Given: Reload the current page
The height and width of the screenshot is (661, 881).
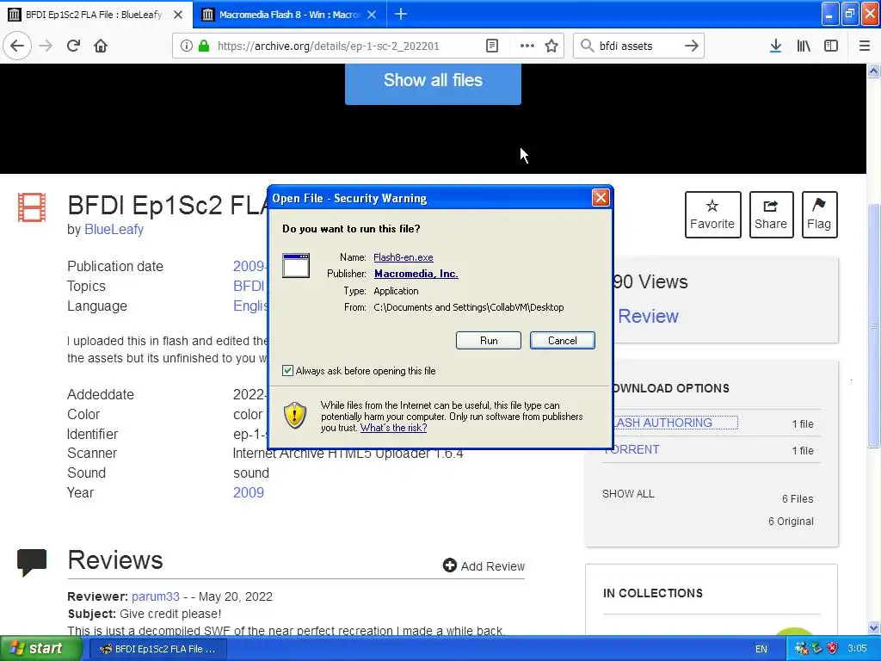Looking at the screenshot, I should (x=74, y=46).
